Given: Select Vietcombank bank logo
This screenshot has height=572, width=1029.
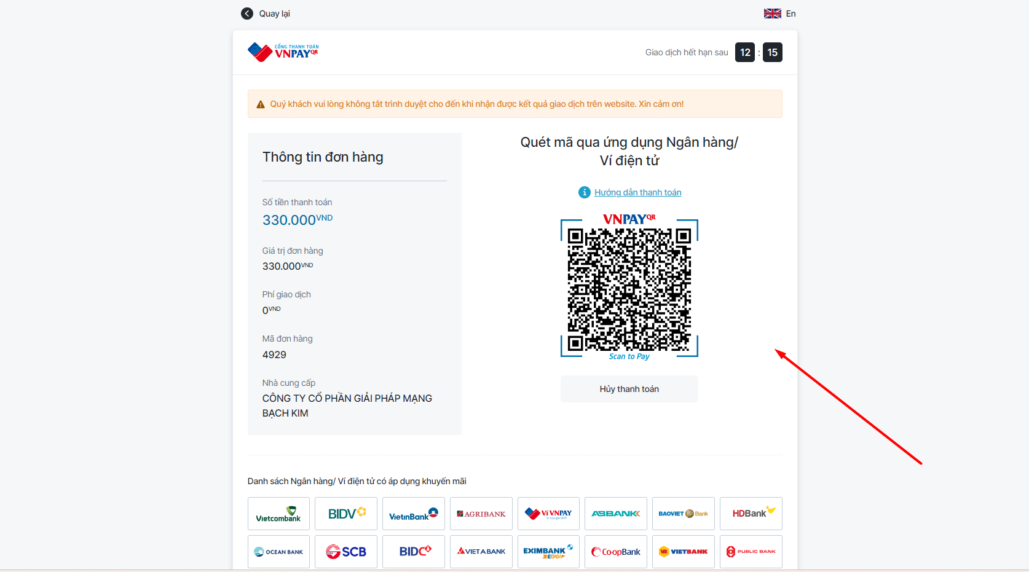Looking at the screenshot, I should coord(278,514).
